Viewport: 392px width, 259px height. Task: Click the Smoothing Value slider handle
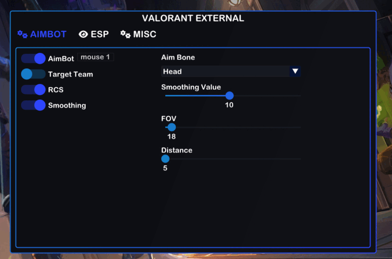point(229,95)
